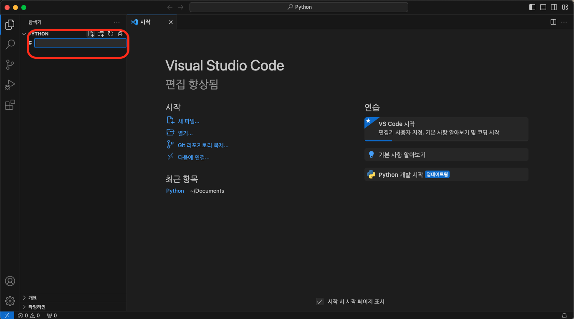Open the Extensions view
Screen dimensions: 574x319
(10, 105)
